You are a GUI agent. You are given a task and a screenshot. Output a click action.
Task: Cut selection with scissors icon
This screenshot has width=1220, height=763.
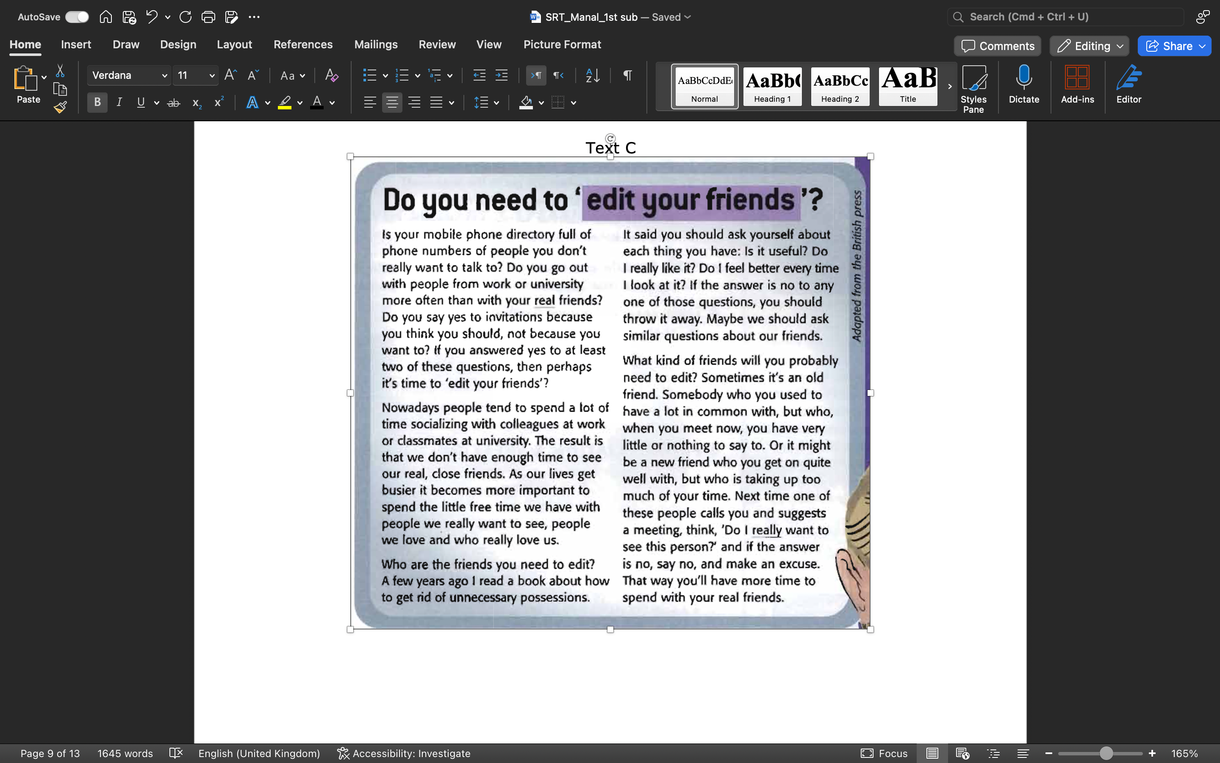(x=60, y=71)
